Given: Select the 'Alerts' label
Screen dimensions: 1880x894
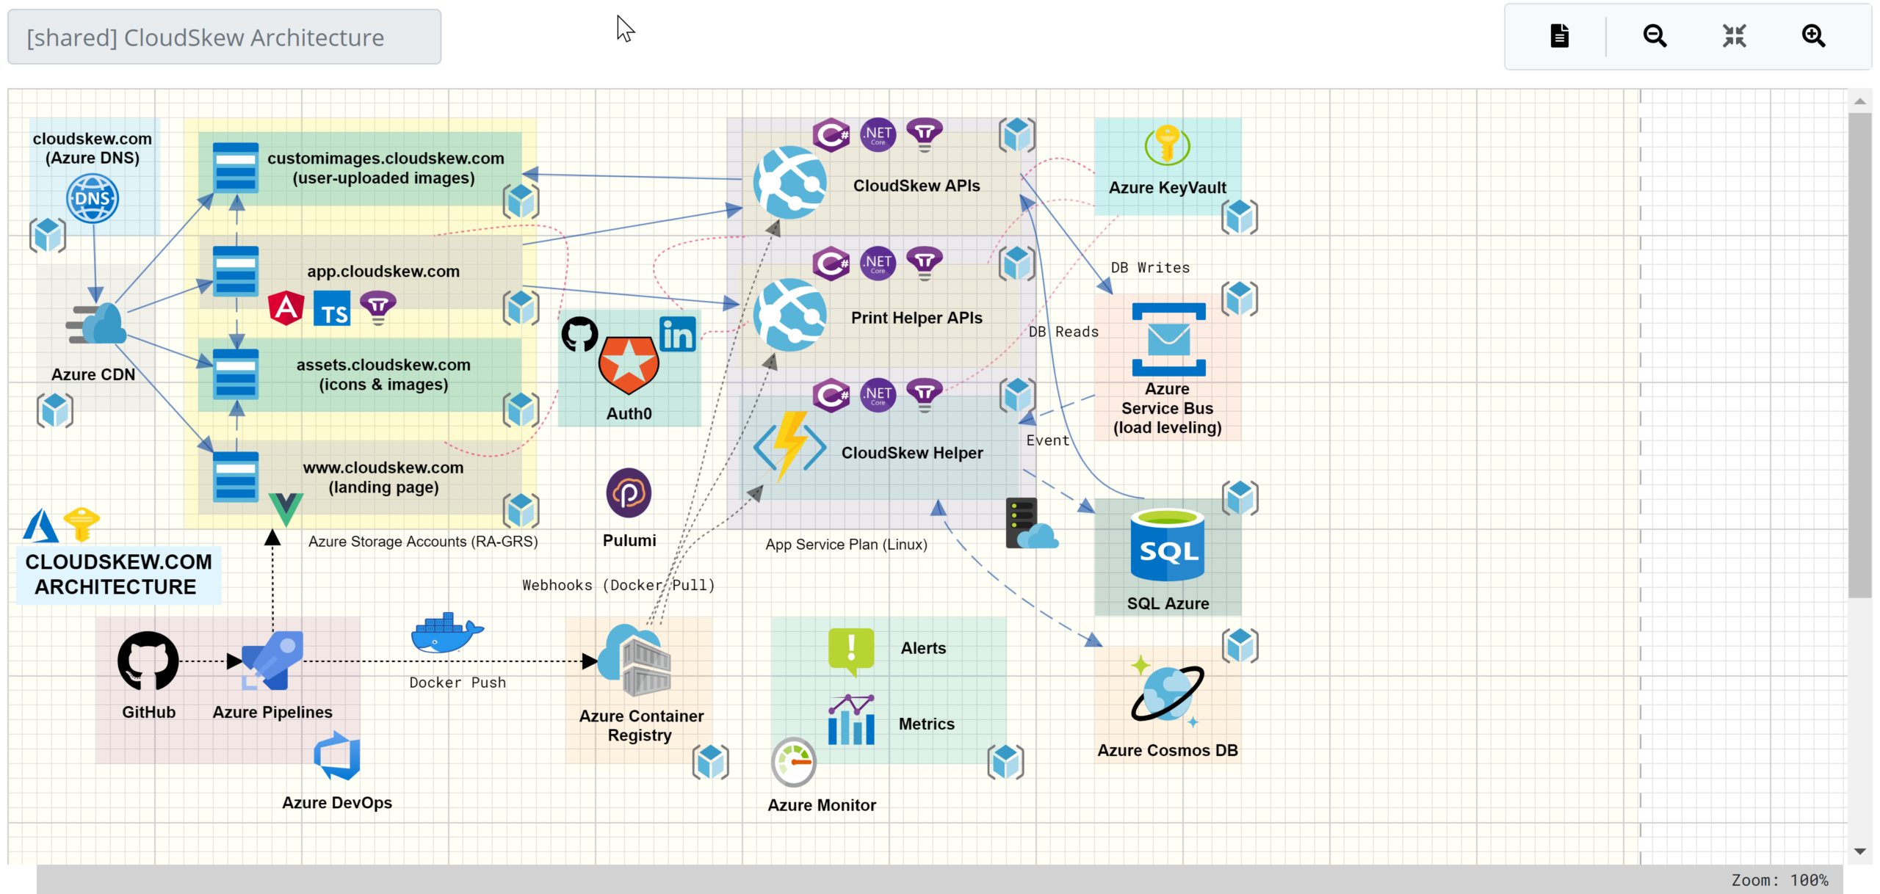Looking at the screenshot, I should coord(923,648).
